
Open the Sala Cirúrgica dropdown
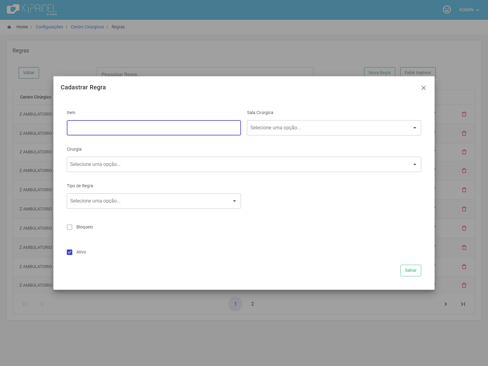(334, 128)
